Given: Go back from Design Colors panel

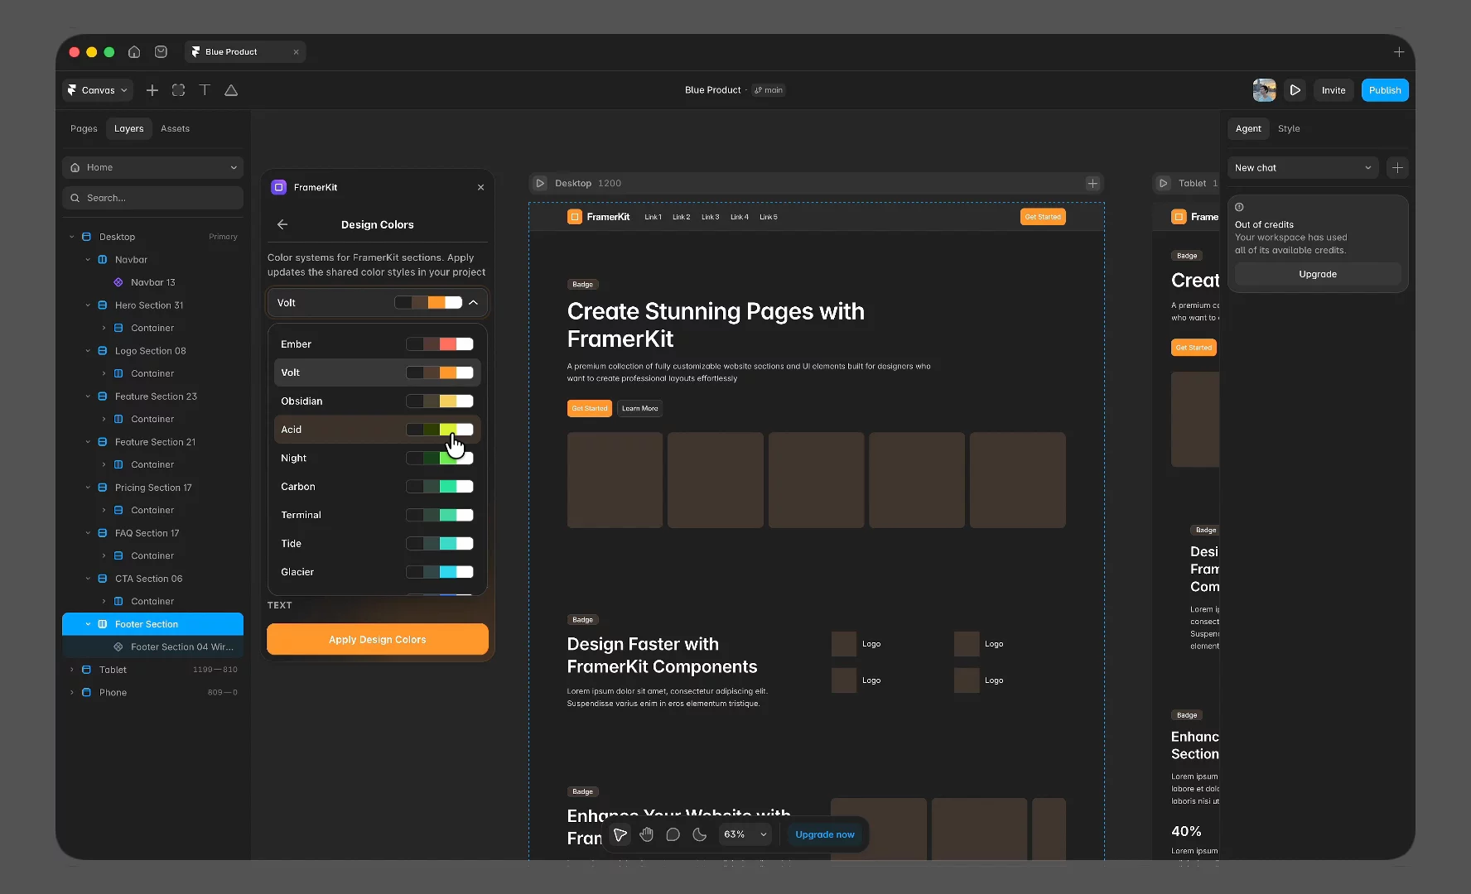Looking at the screenshot, I should [x=282, y=224].
